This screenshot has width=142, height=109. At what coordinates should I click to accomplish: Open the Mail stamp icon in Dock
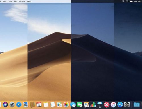tap(26, 104)
